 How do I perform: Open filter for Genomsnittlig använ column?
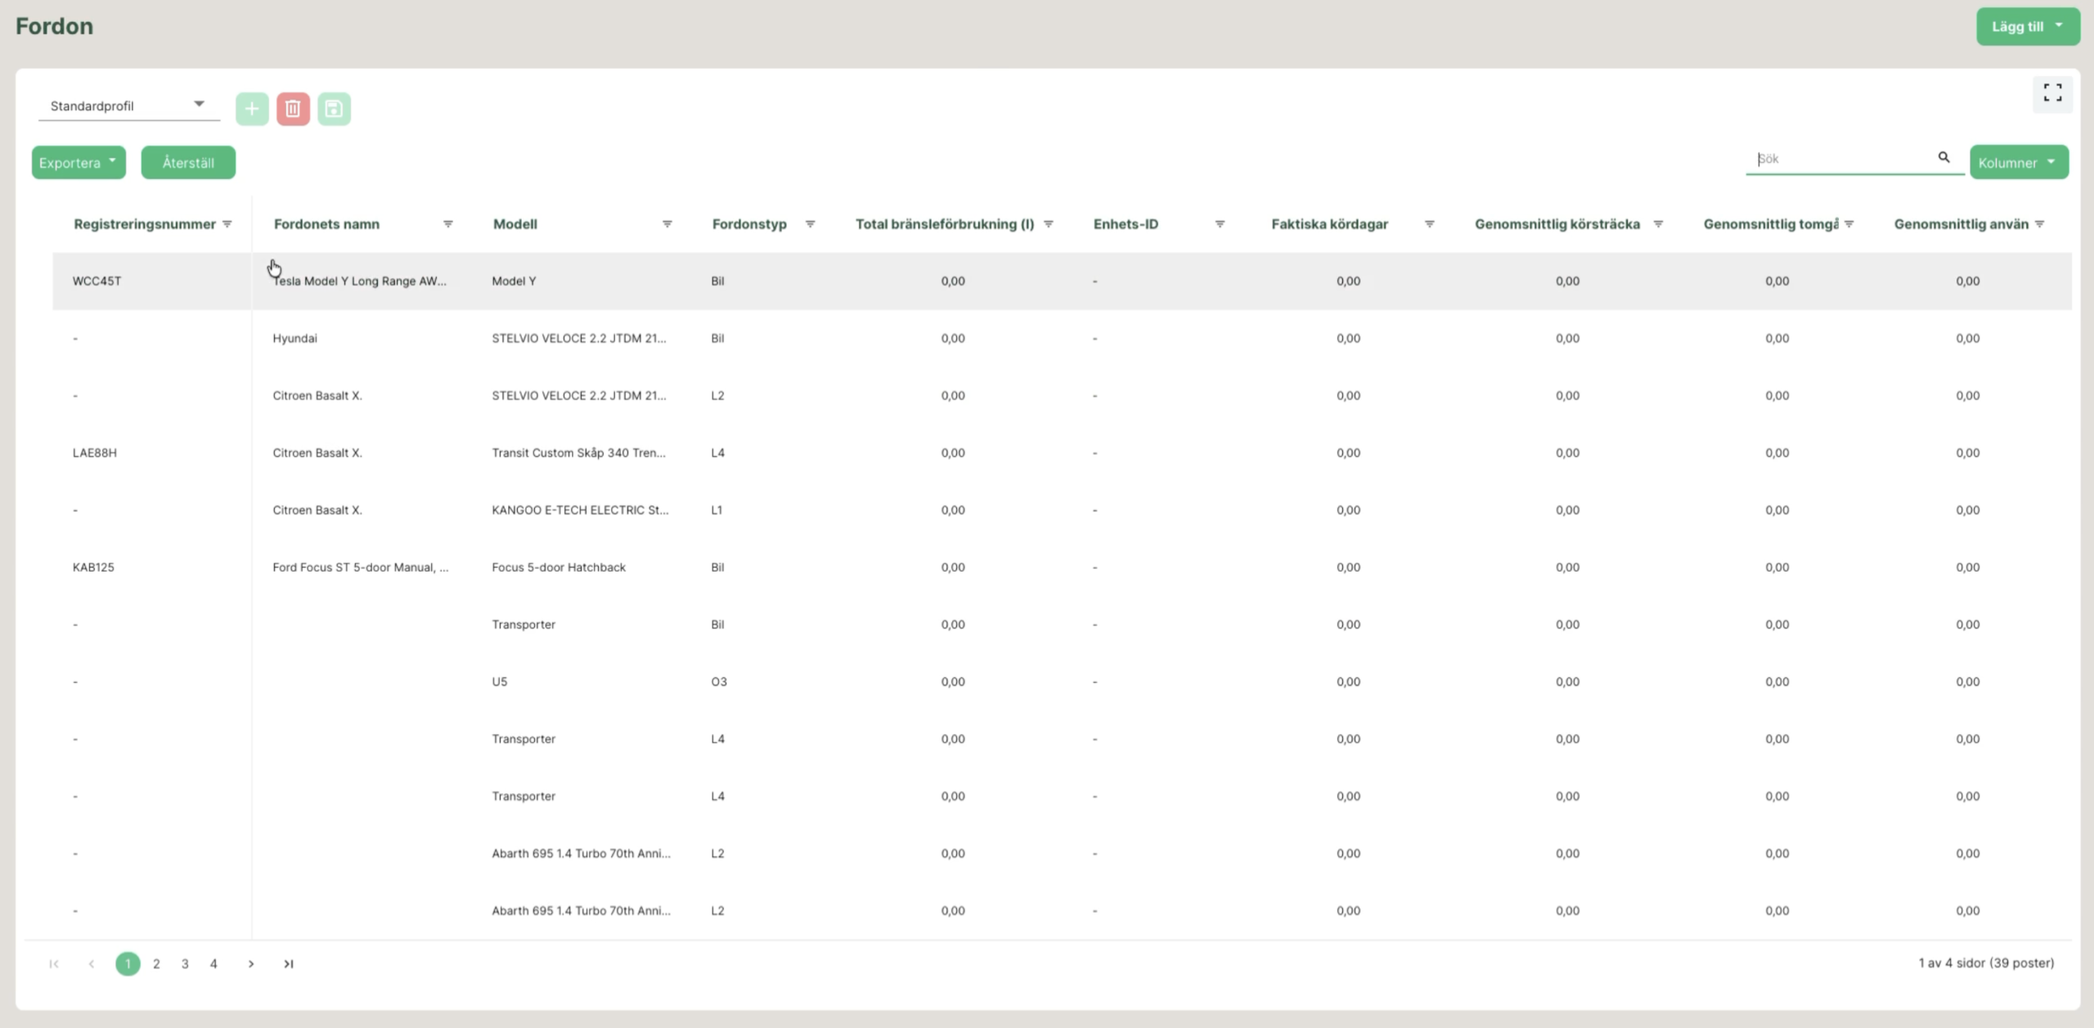[2039, 224]
